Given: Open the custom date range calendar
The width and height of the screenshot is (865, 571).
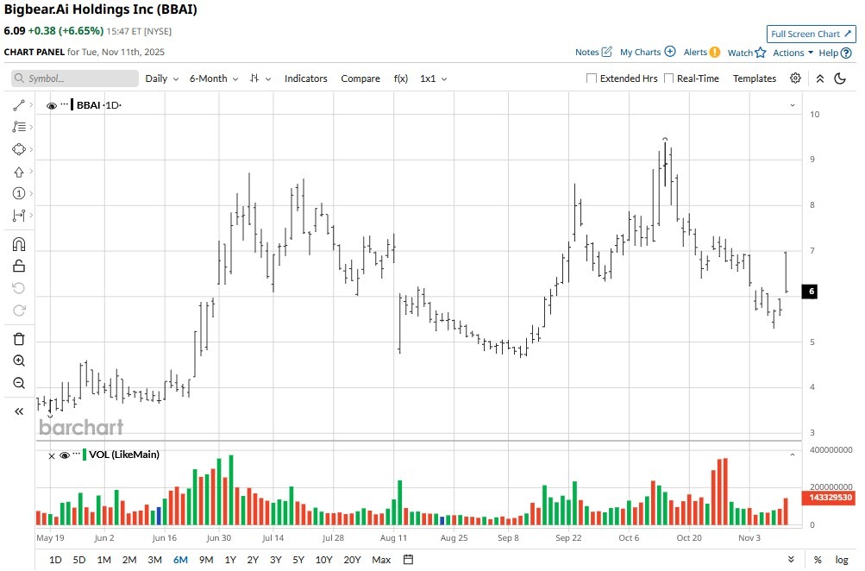Looking at the screenshot, I should [x=408, y=560].
